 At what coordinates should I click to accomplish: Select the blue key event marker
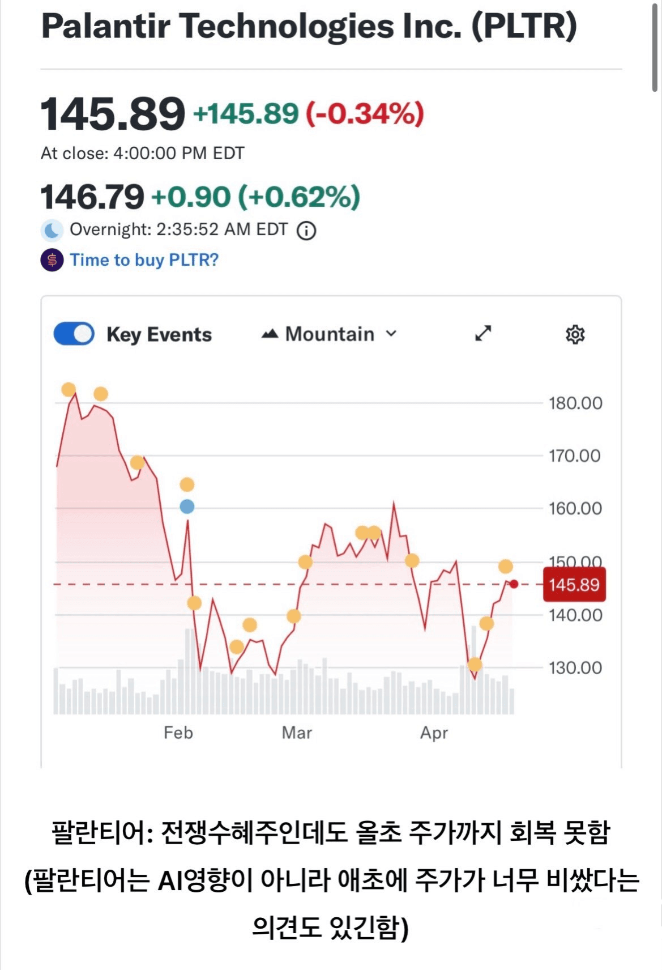click(187, 507)
